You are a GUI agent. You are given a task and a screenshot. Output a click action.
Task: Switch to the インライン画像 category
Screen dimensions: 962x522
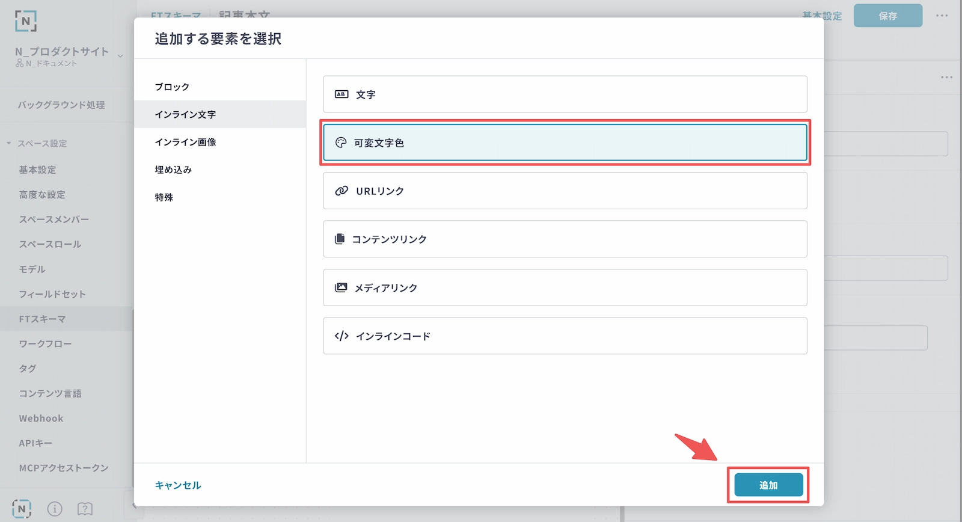[x=185, y=142]
